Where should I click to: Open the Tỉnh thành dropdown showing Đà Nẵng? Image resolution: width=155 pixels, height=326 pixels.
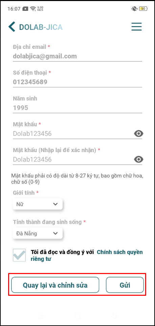(38, 233)
